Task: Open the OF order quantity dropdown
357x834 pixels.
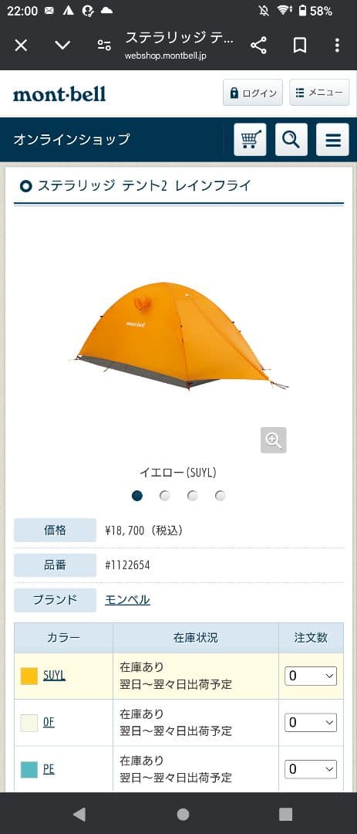Action: pyautogui.click(x=311, y=722)
